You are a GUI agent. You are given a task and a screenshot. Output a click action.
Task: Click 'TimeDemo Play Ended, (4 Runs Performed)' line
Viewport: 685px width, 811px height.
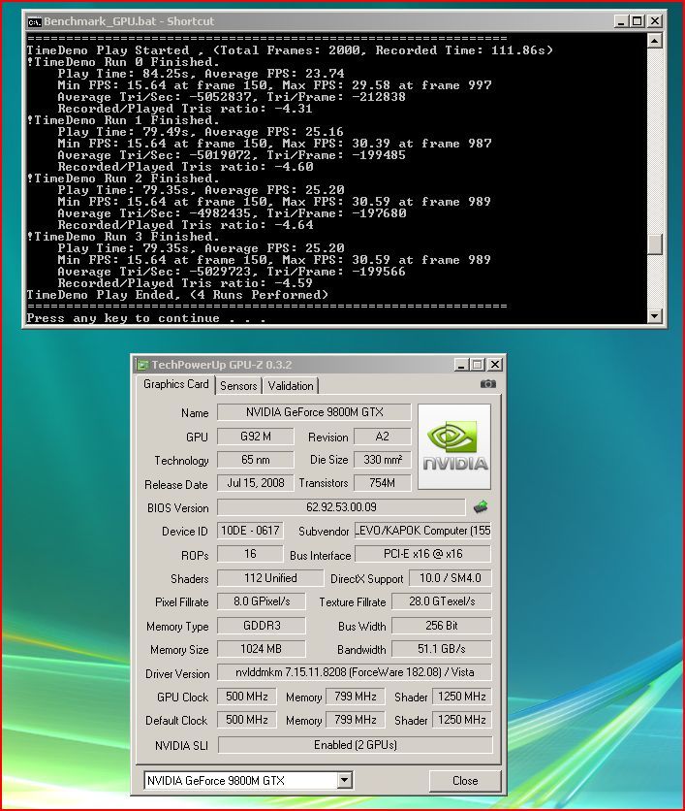pyautogui.click(x=177, y=295)
